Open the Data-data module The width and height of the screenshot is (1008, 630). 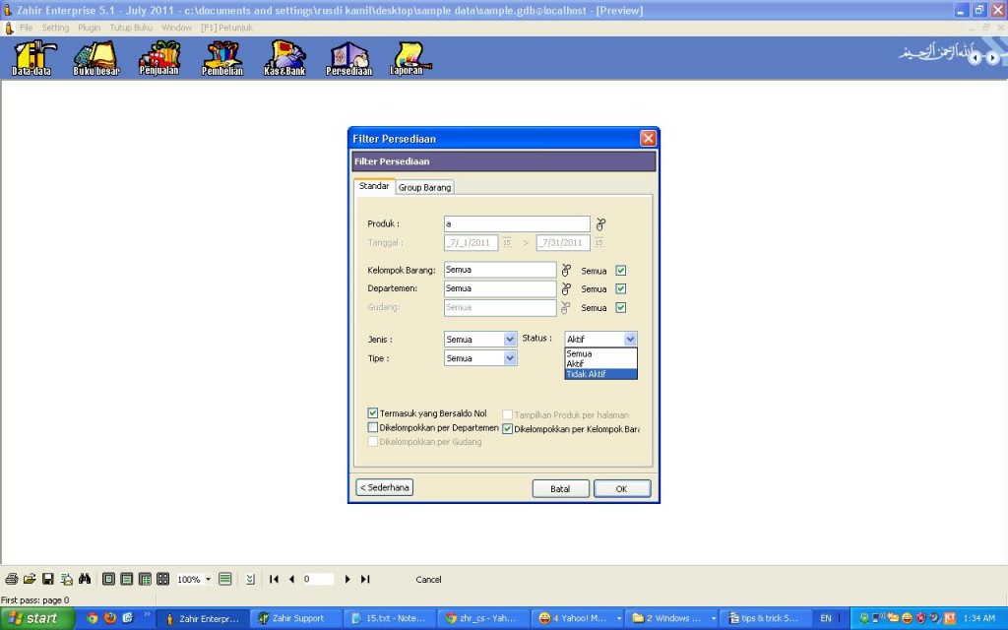[x=32, y=58]
